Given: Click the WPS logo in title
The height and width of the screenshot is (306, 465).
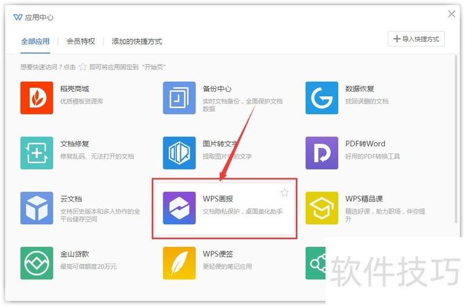Looking at the screenshot, I should tap(18, 17).
